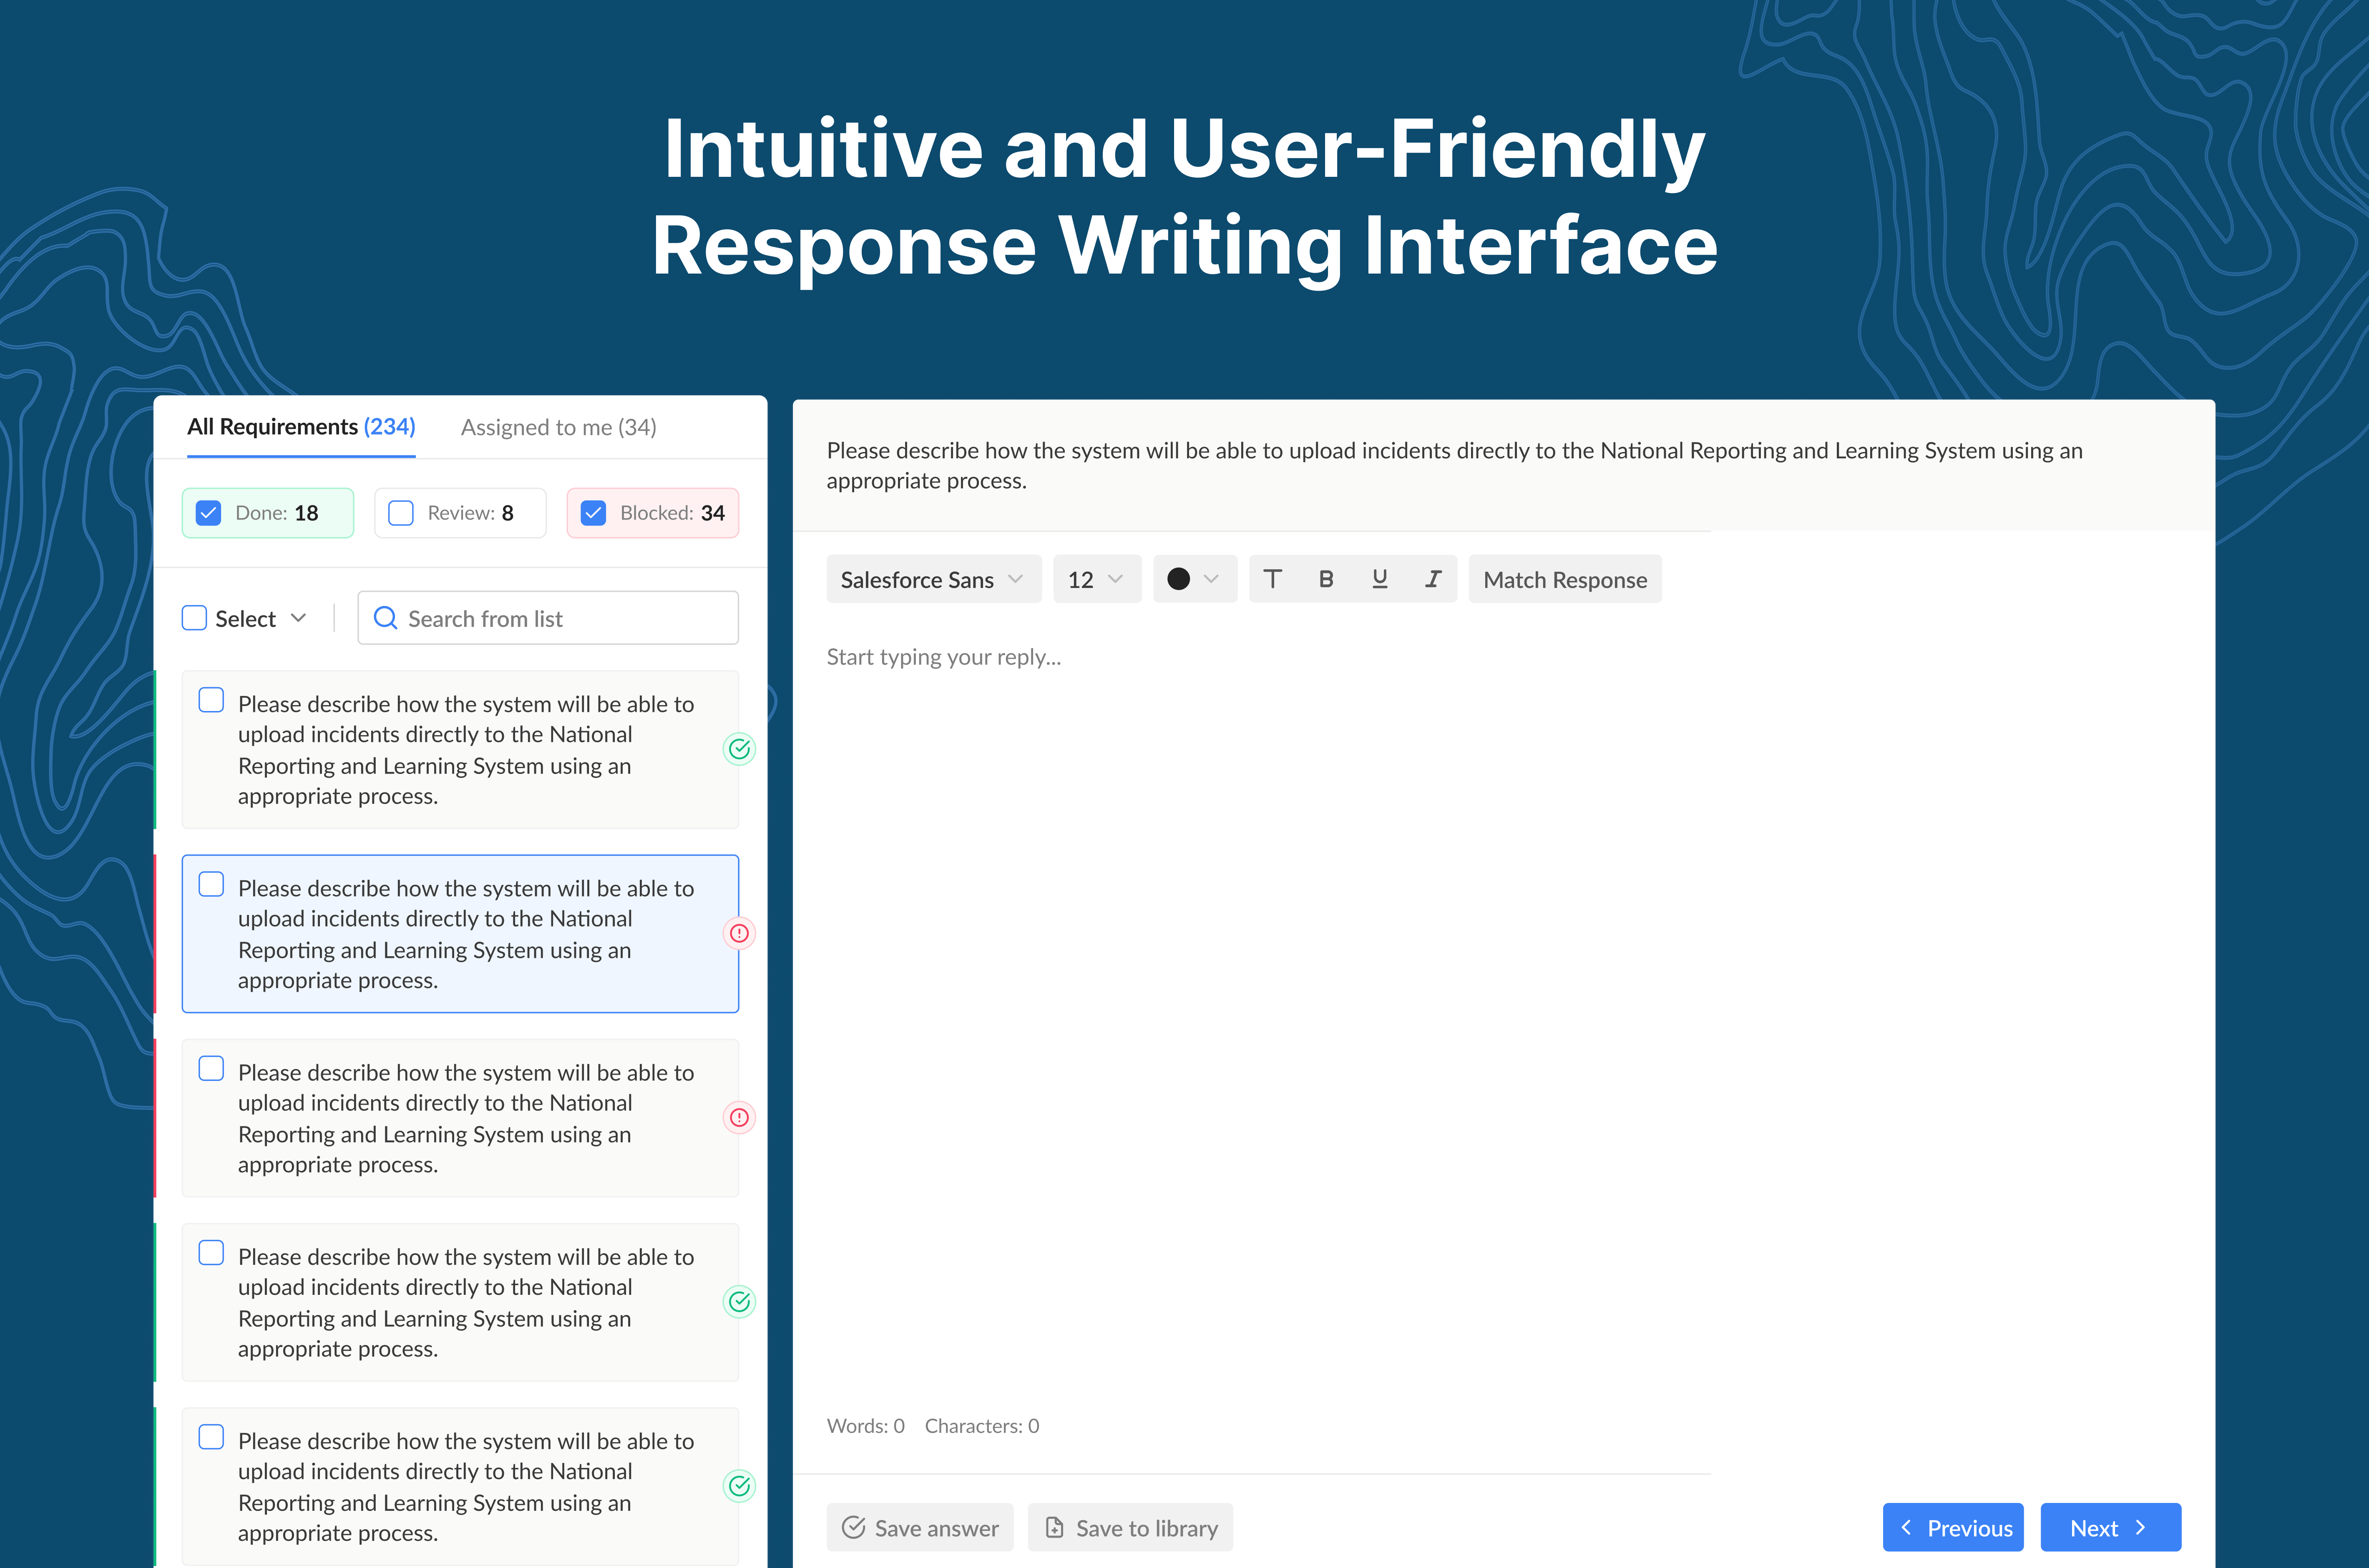2369x1568 pixels.
Task: Click the underline formatting icon
Action: (x=1379, y=579)
